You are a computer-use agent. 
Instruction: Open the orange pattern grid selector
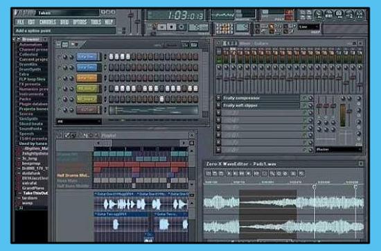[x=224, y=28]
